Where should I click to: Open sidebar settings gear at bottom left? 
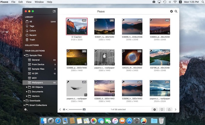[26, 109]
